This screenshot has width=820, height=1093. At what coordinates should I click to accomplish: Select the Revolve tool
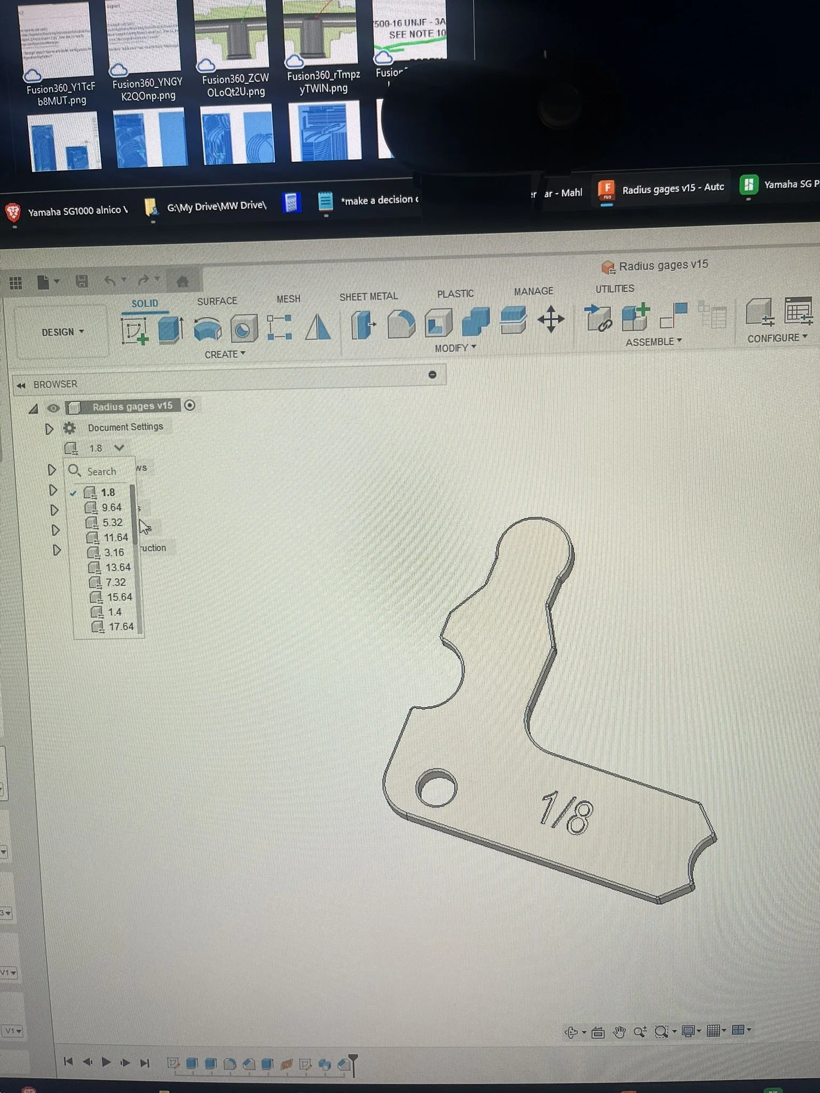[x=207, y=329]
